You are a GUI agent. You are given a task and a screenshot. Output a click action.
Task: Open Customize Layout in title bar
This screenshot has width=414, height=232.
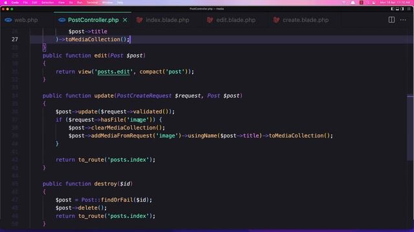409,8
